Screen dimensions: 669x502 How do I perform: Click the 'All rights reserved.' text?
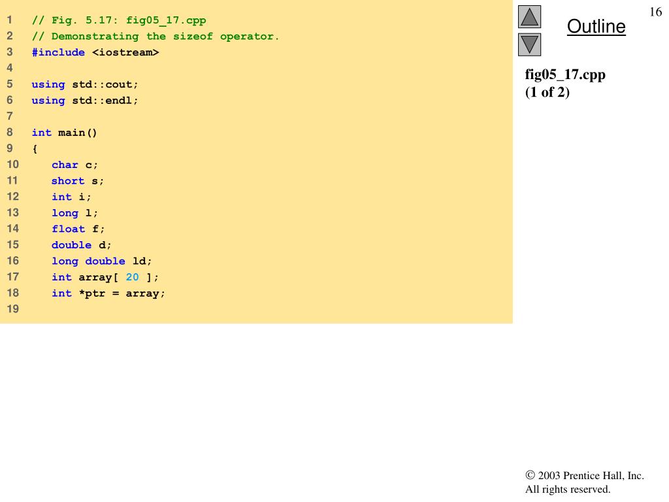point(568,489)
